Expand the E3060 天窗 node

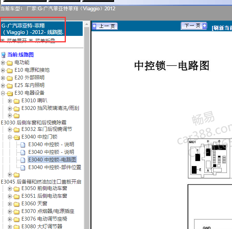click(x=10, y=204)
